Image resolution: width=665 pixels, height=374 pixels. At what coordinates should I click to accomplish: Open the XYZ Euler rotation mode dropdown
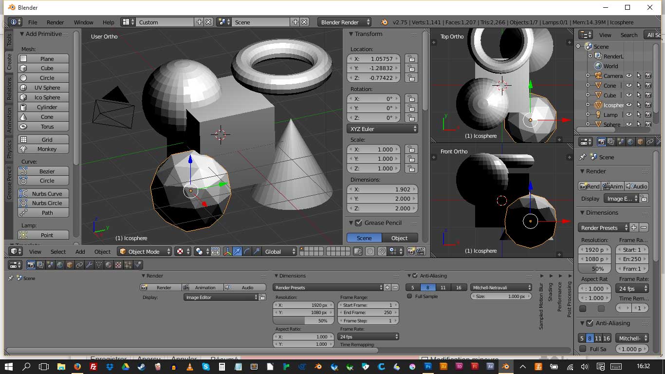coord(383,129)
